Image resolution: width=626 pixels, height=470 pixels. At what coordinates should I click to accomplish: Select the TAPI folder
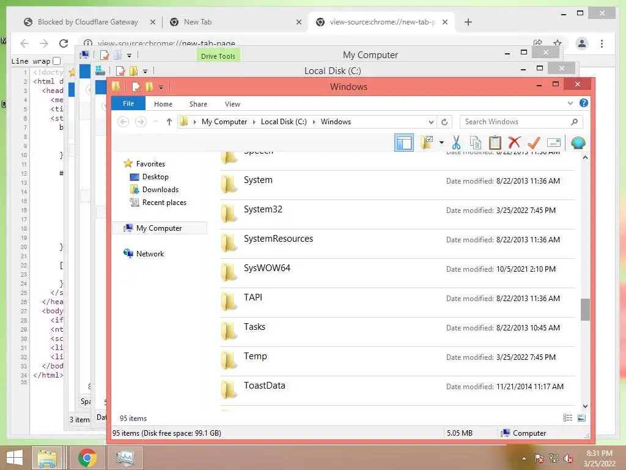pos(397,302)
